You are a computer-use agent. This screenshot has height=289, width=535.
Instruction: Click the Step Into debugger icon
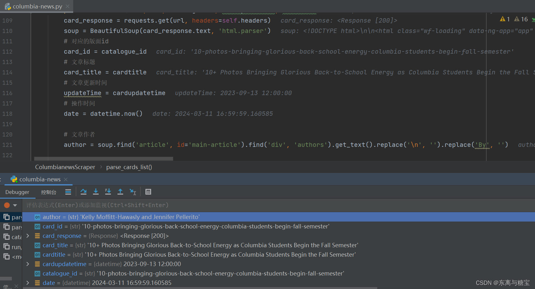pos(96,192)
